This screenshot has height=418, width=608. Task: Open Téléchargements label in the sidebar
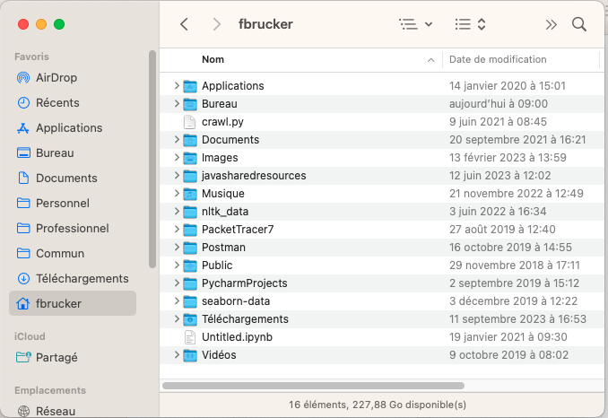point(83,278)
